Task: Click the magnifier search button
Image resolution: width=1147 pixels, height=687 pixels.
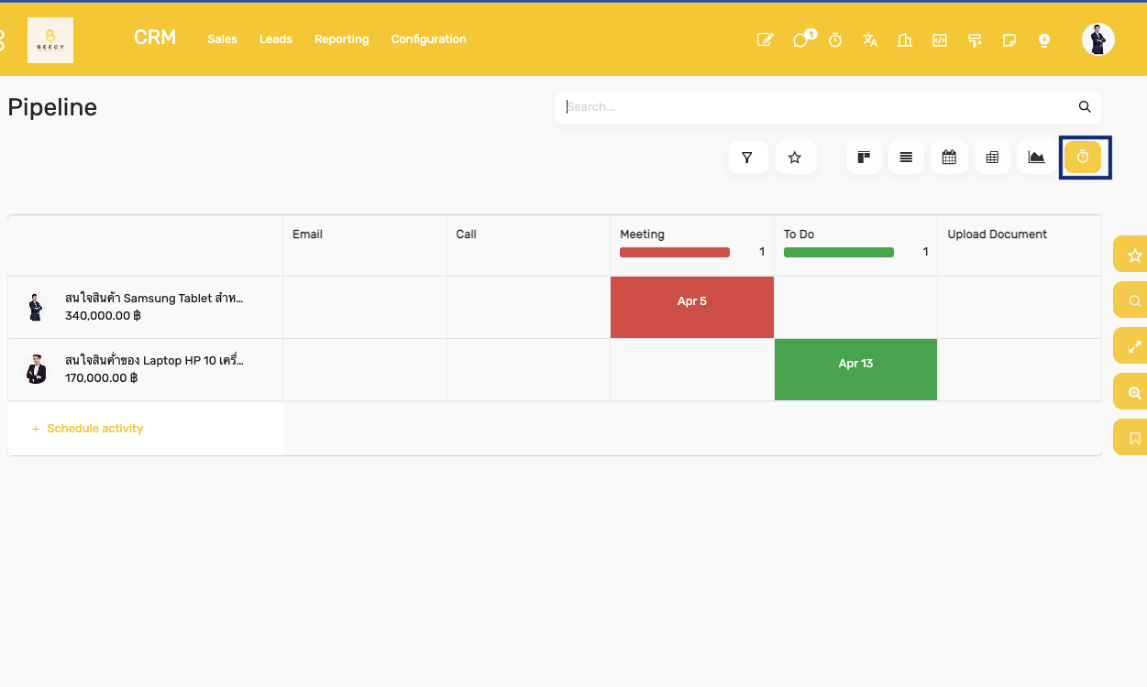Action: click(1085, 107)
